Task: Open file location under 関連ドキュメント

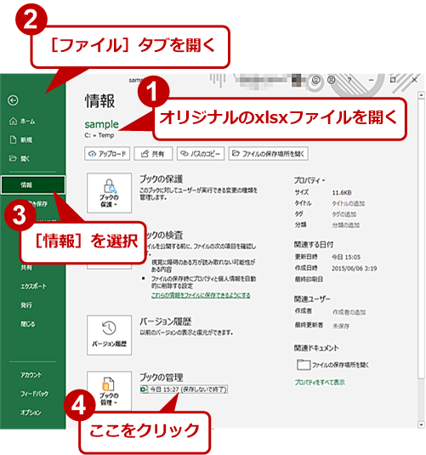Action: click(x=332, y=365)
